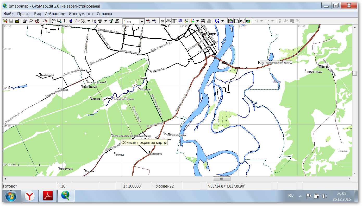Open the Файл menu
This screenshot has width=362, height=206.
9,14
